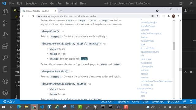Click Go Live in VS Code status bar

173,101
